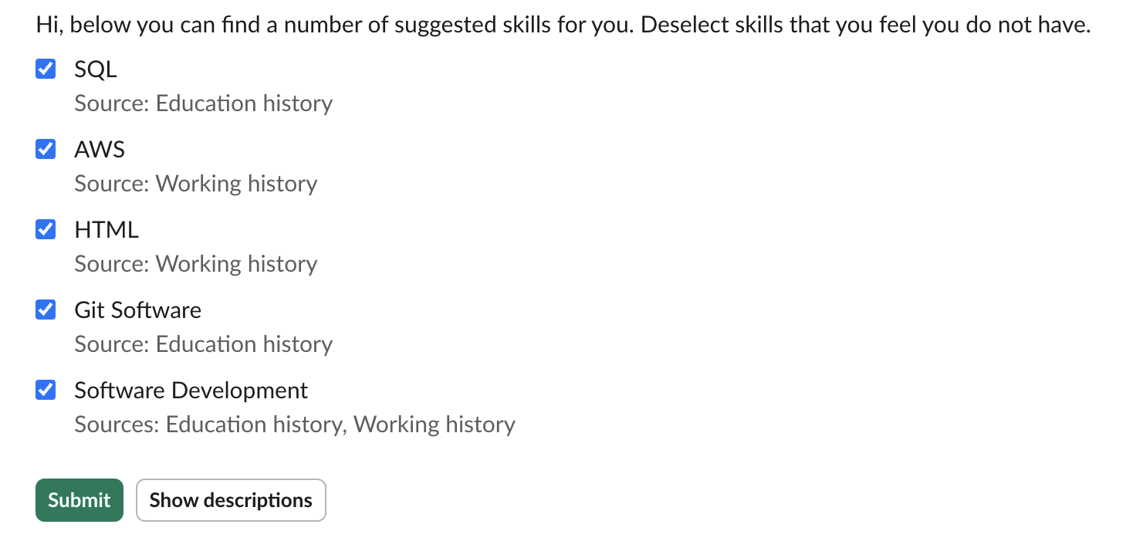Screen dimensions: 1133x548
Task: Click the Education history source under Git Software
Action: click(x=203, y=343)
